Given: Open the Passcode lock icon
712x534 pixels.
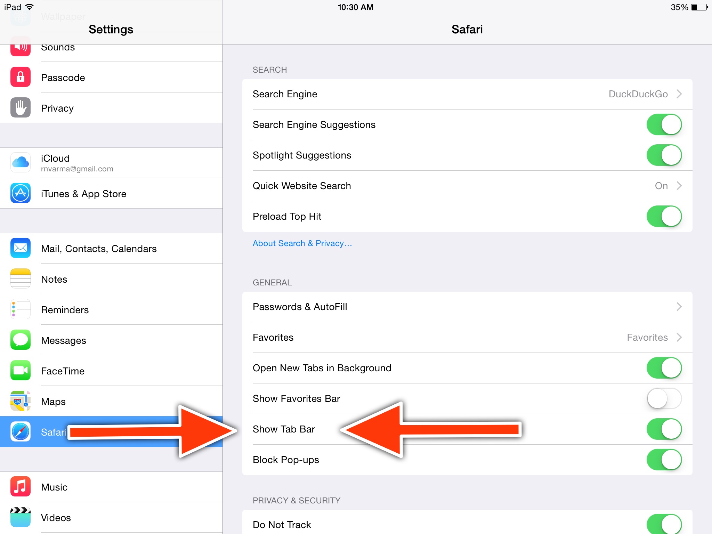Looking at the screenshot, I should [x=21, y=77].
